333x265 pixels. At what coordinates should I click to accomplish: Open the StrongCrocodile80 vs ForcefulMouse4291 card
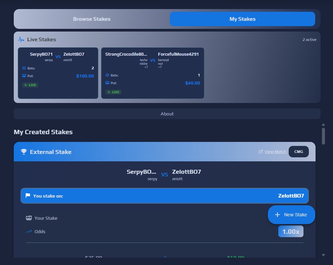click(152, 73)
